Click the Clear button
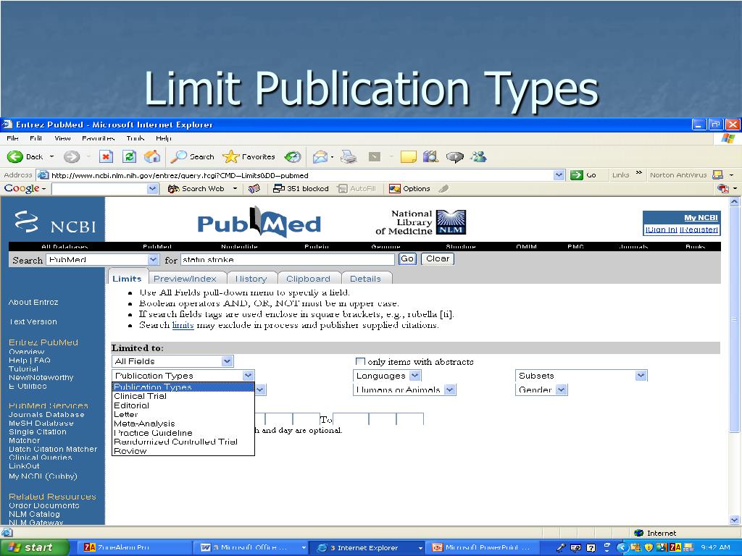The width and height of the screenshot is (742, 556). pyautogui.click(x=437, y=258)
